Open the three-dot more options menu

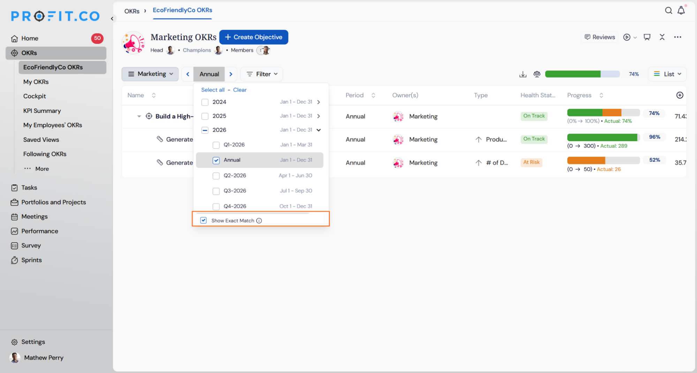pos(677,37)
